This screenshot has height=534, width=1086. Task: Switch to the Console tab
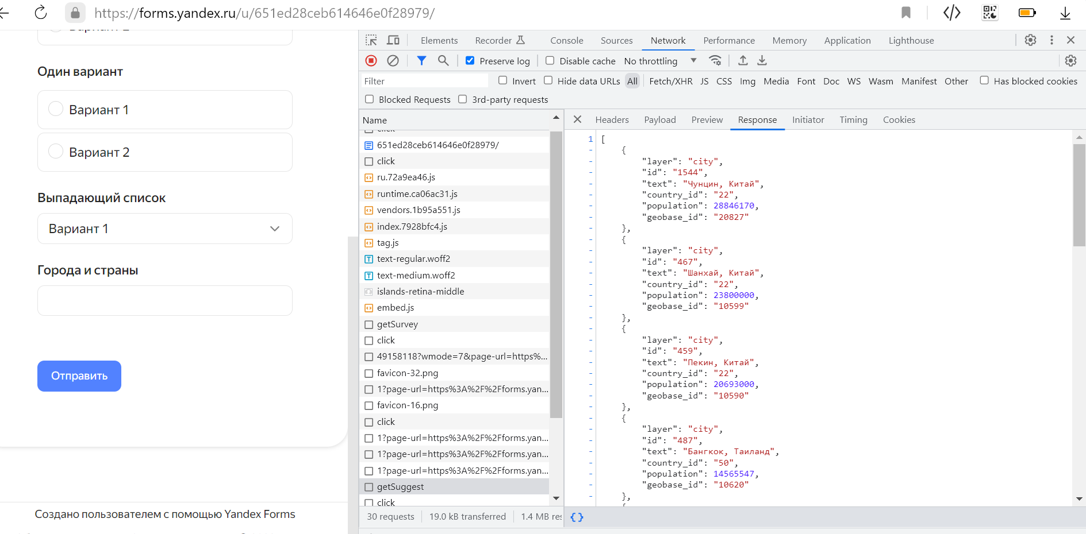pos(566,40)
